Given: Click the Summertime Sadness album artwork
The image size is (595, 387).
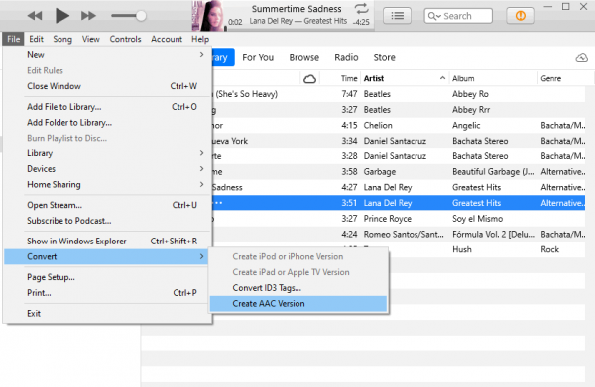Looking at the screenshot, I should click(x=208, y=16).
